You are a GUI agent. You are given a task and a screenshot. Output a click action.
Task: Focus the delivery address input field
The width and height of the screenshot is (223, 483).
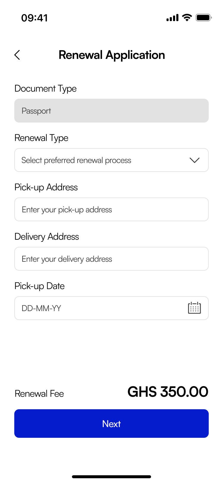pyautogui.click(x=111, y=259)
